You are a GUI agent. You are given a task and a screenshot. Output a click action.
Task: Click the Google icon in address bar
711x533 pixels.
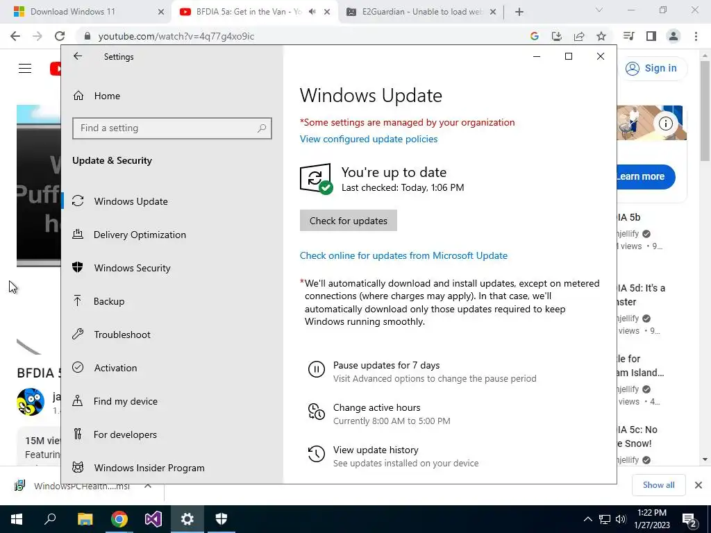534,36
